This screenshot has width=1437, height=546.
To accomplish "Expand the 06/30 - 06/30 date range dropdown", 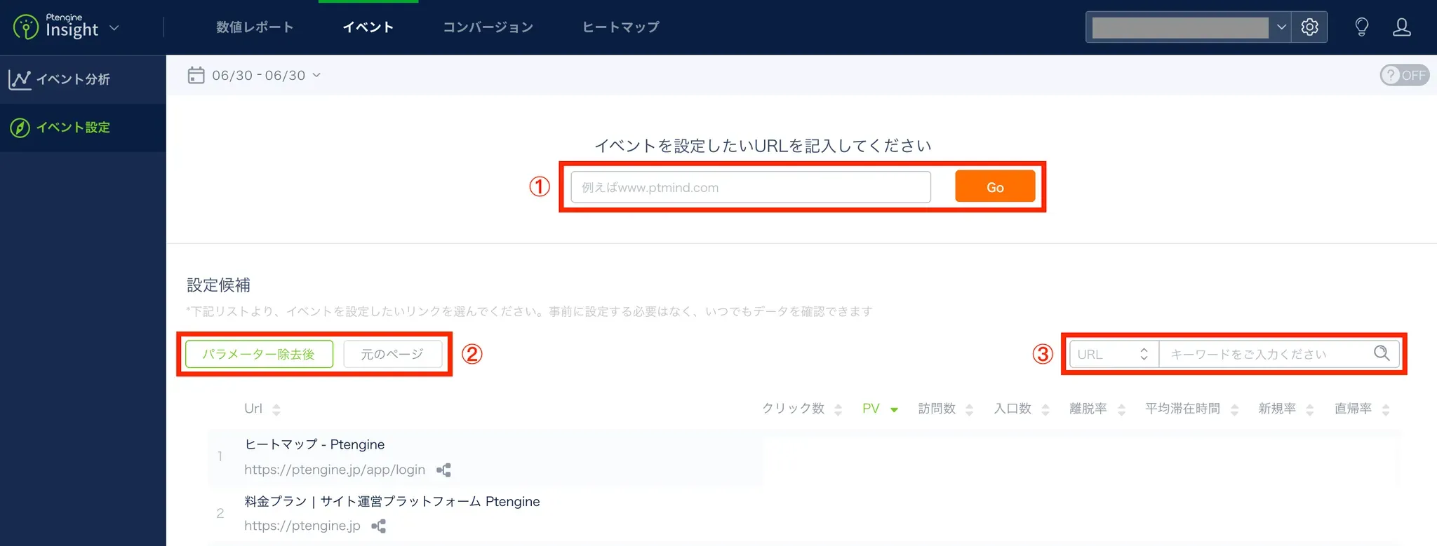I will click(x=266, y=75).
